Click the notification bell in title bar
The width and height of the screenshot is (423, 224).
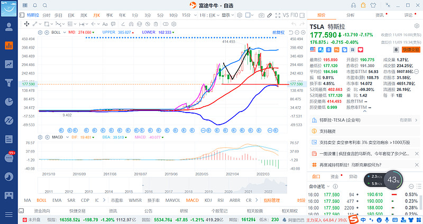tap(35, 5)
